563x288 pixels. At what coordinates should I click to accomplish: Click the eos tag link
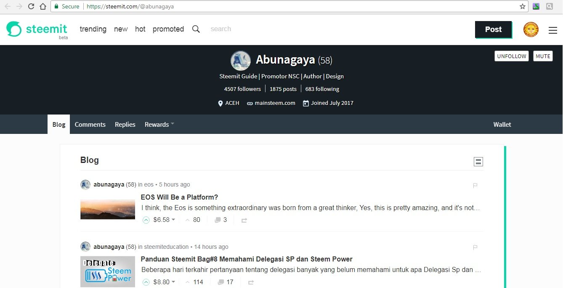149,185
